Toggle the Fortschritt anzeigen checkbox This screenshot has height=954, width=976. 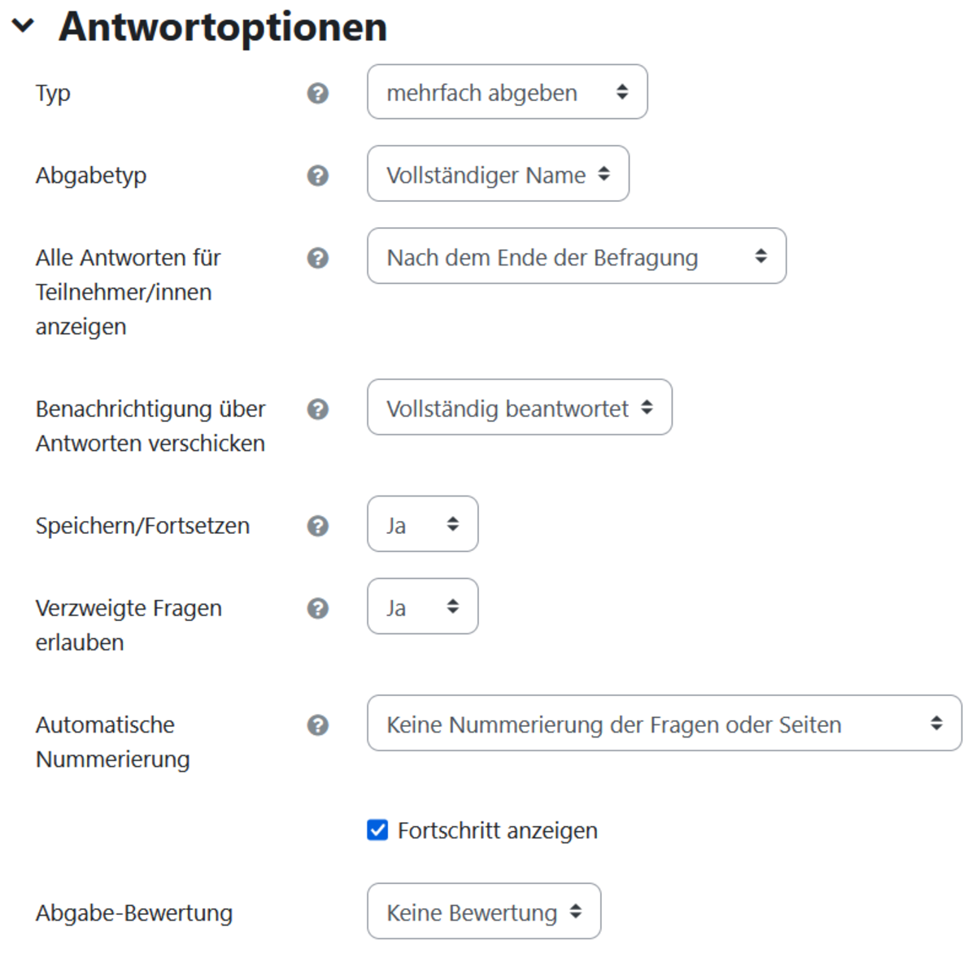pyautogui.click(x=377, y=829)
